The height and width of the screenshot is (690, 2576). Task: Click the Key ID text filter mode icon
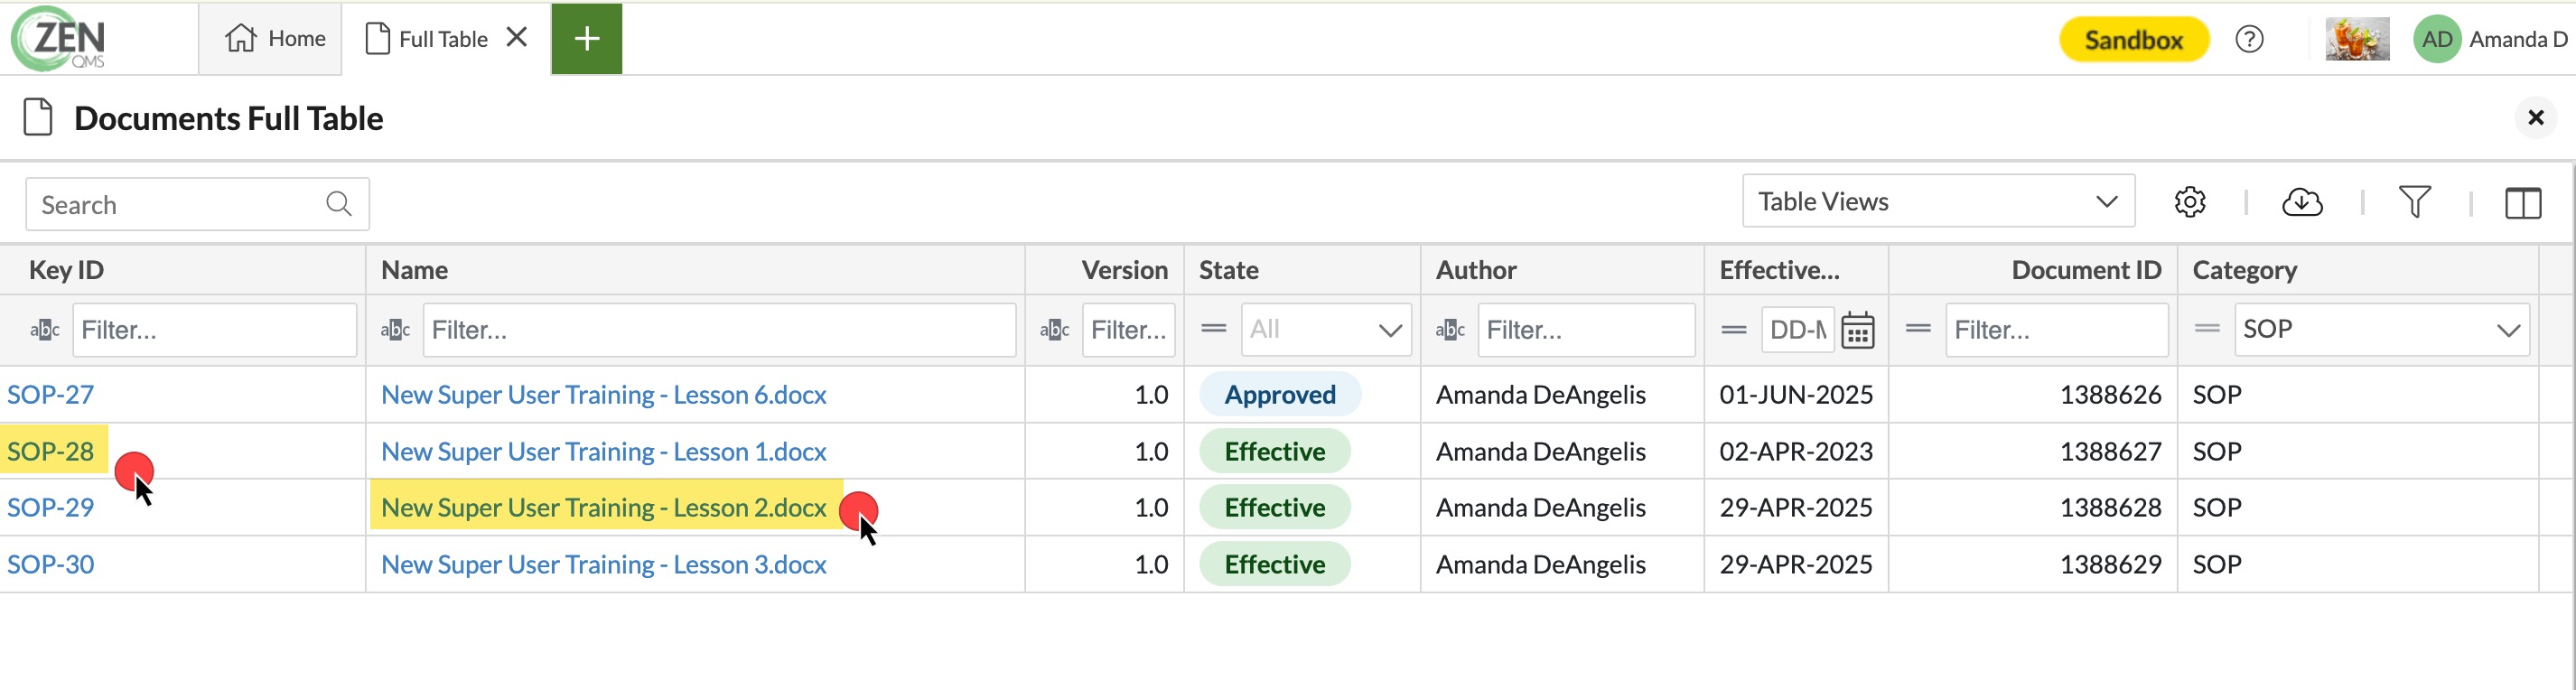45,330
